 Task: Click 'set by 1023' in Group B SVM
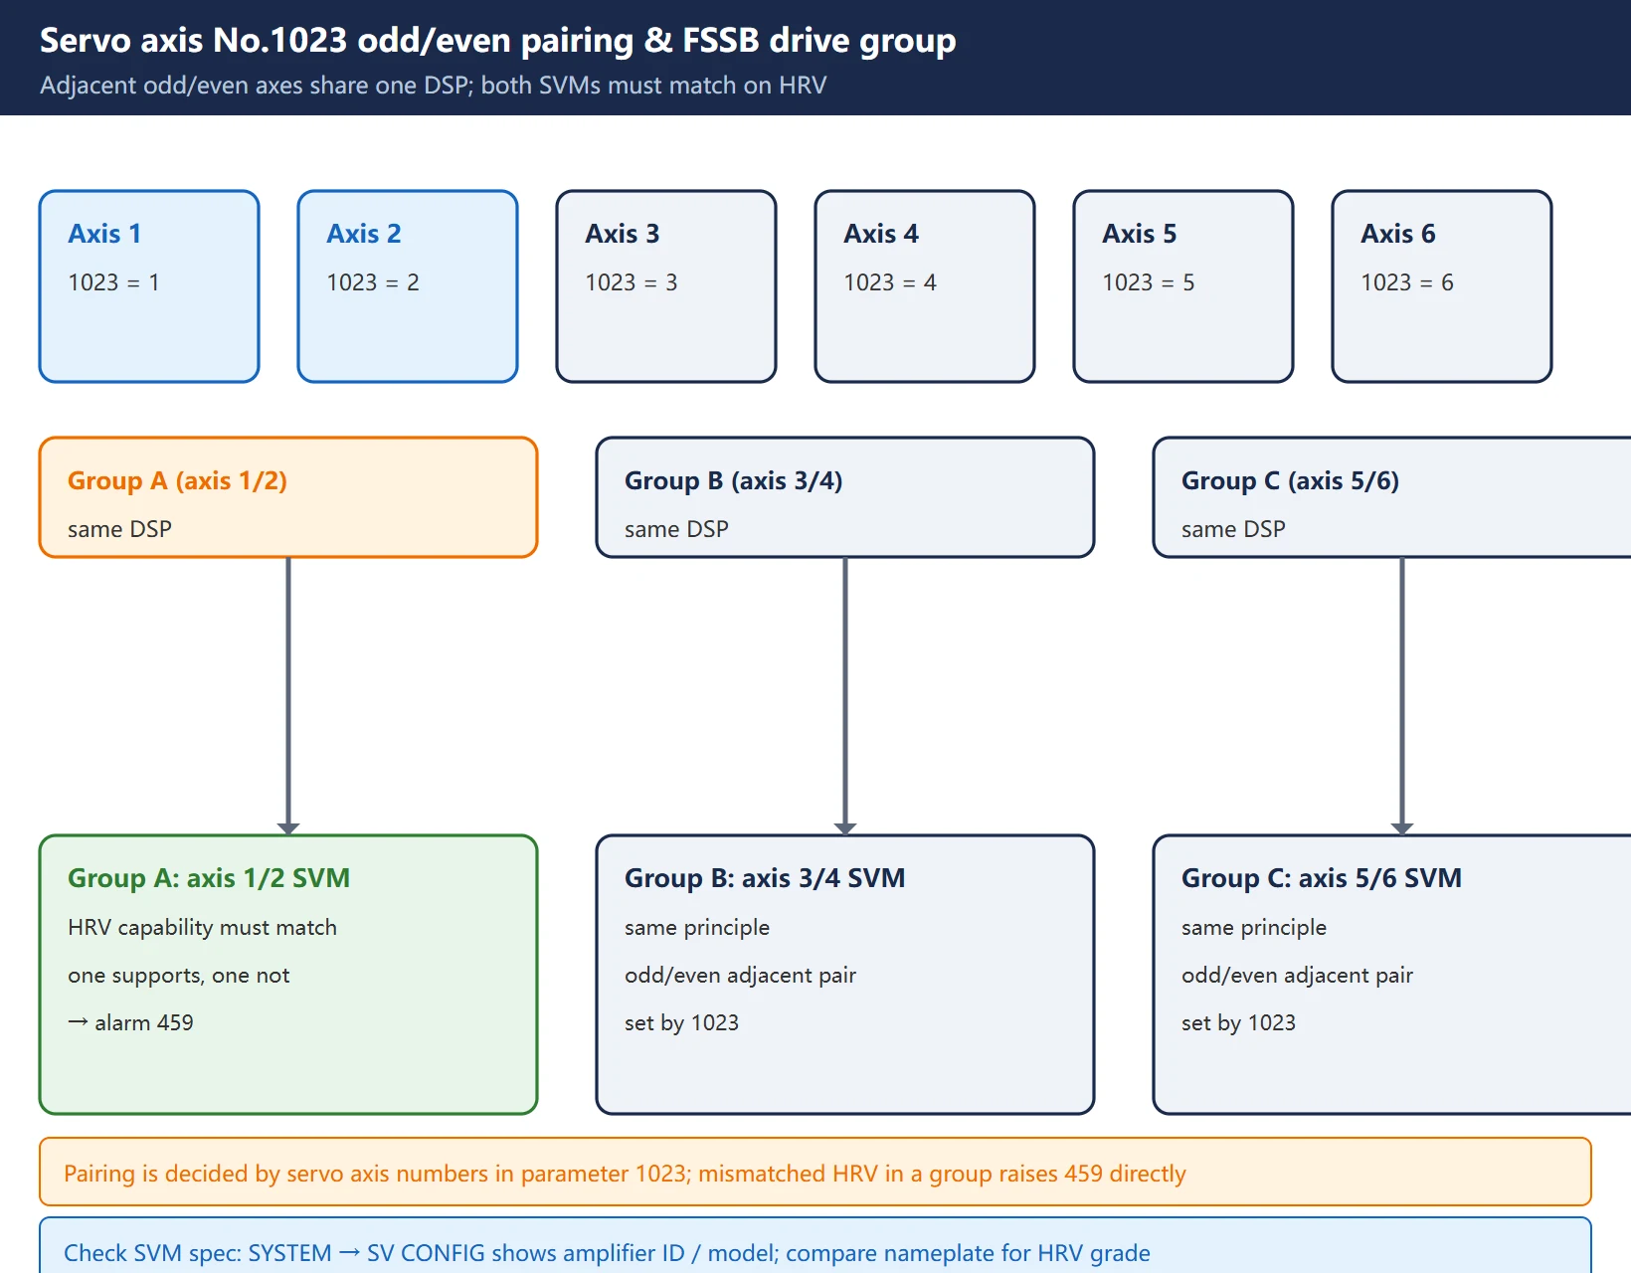point(681,1023)
